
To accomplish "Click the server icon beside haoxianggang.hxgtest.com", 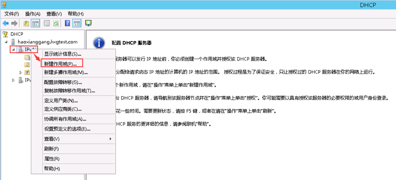I will pos(13,42).
